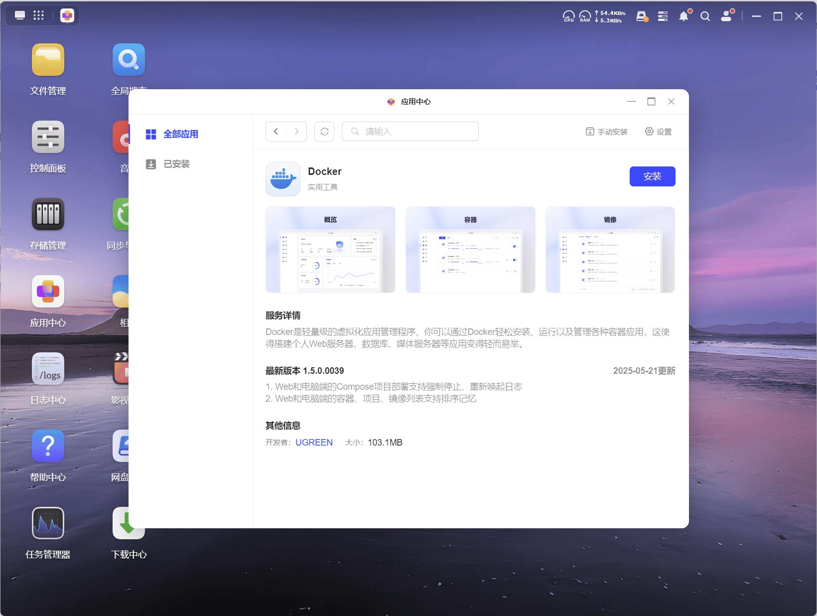This screenshot has width=817, height=616.
Task: Open 手动安装 manual install
Action: [607, 132]
